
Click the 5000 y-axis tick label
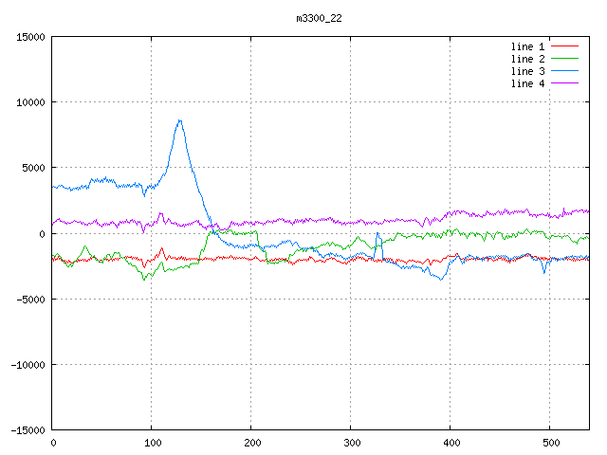[32, 168]
